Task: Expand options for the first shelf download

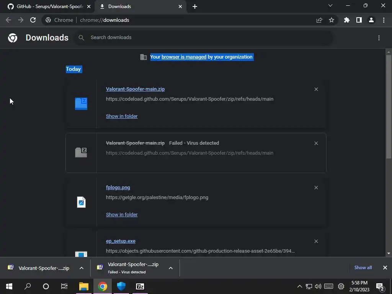Action: point(82,268)
